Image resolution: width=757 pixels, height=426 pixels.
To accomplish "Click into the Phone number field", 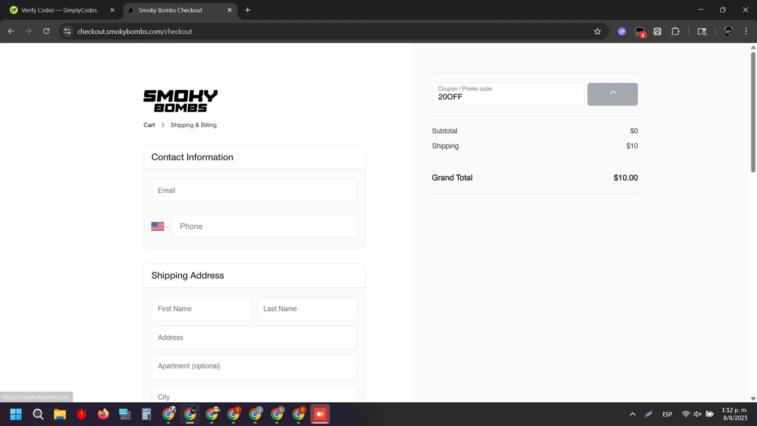I will [x=264, y=227].
